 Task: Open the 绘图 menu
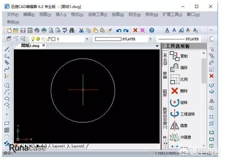[118, 14]
